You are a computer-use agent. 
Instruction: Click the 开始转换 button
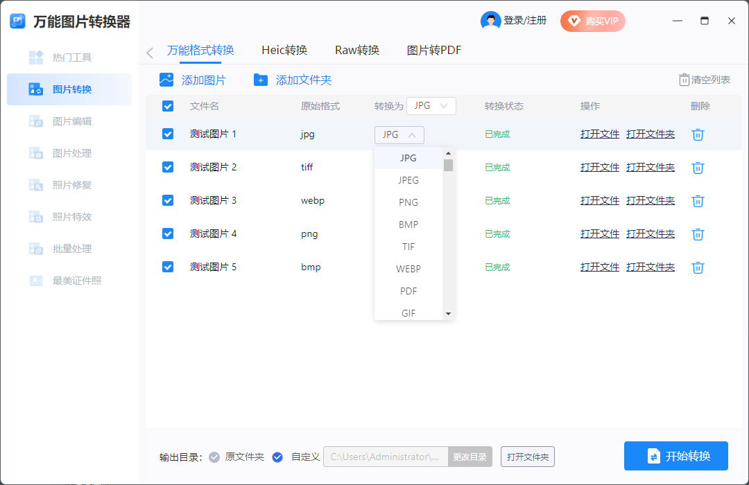(x=676, y=456)
